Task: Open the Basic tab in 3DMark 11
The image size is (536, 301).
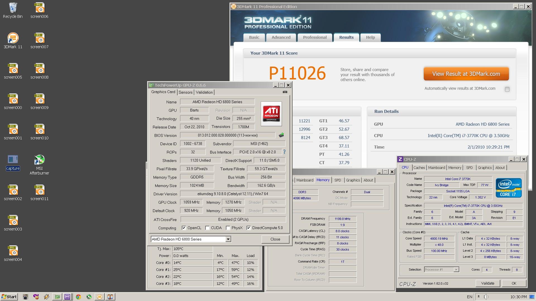Action: coord(254,38)
